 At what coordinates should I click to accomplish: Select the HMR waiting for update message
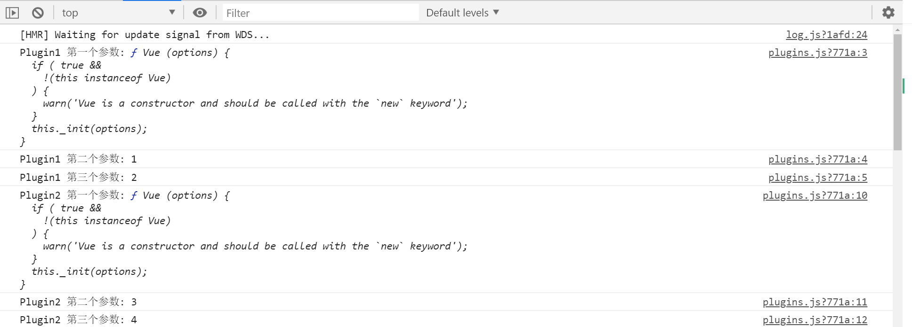point(145,35)
